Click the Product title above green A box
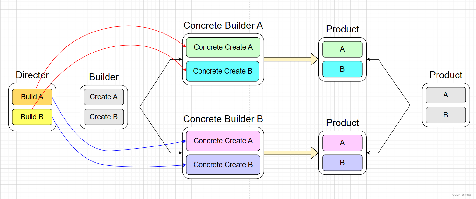 point(342,29)
